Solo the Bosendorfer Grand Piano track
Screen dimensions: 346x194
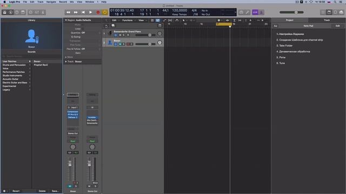[124, 35]
